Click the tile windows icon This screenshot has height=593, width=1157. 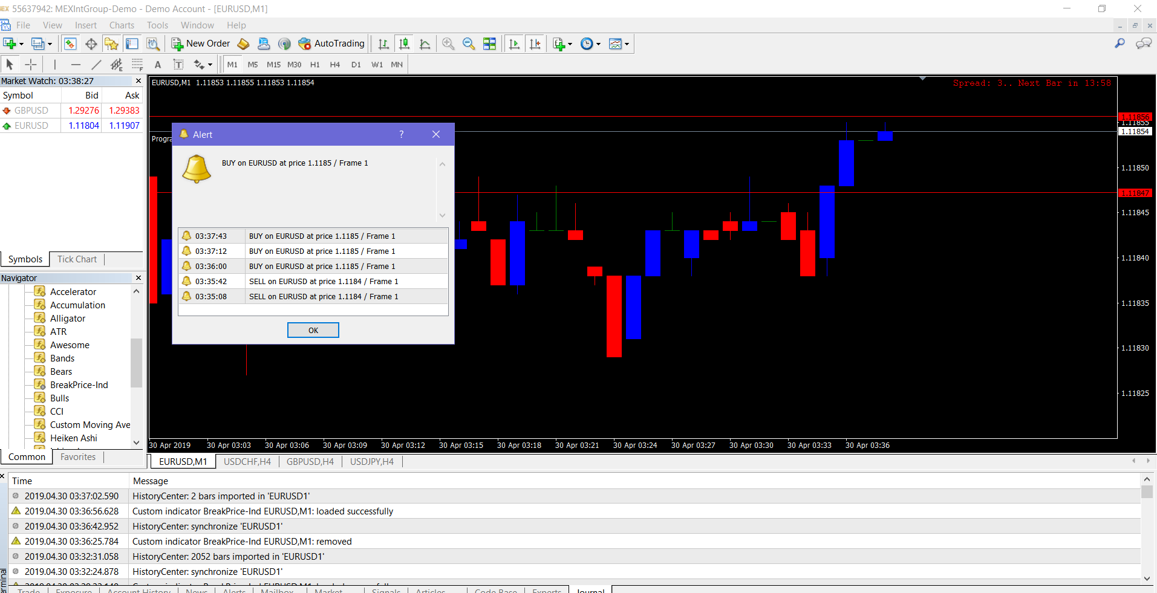coord(489,44)
